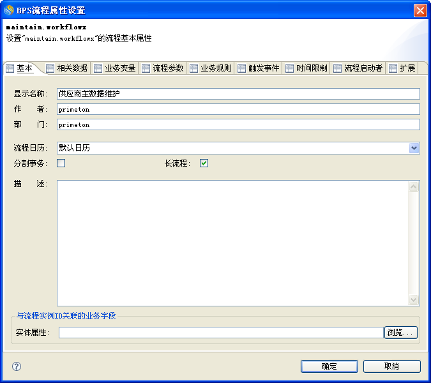Open the 业务变量 tab
This screenshot has height=383, width=431.
115,68
